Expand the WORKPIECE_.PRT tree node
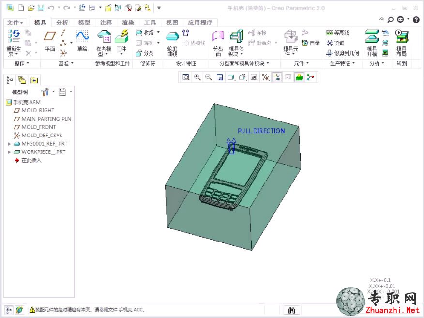 (x=9, y=152)
